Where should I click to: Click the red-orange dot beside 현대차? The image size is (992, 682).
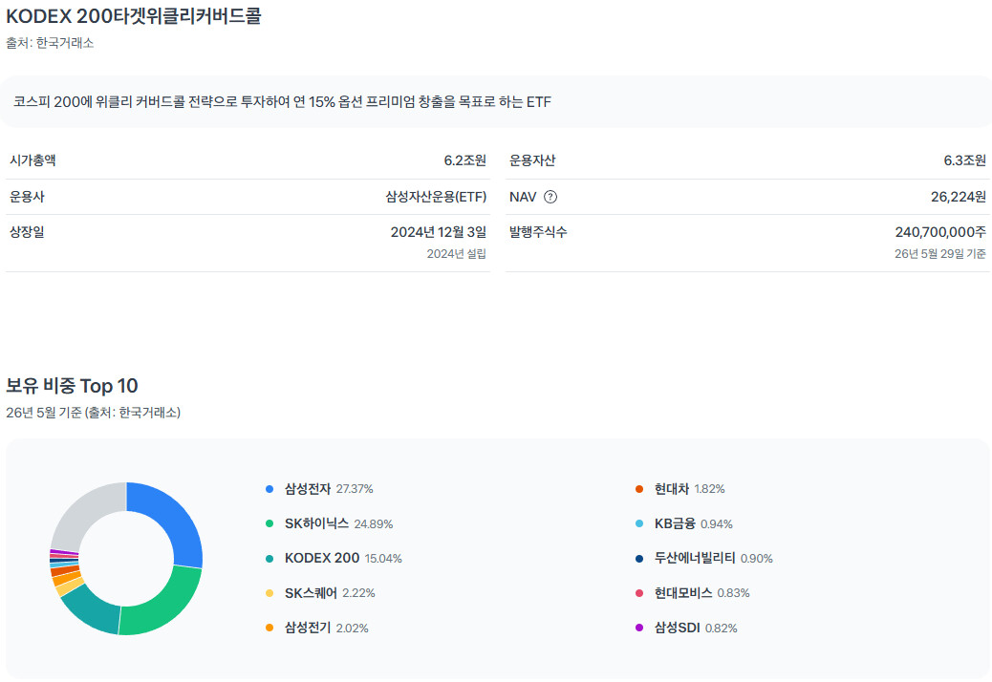[x=639, y=489]
